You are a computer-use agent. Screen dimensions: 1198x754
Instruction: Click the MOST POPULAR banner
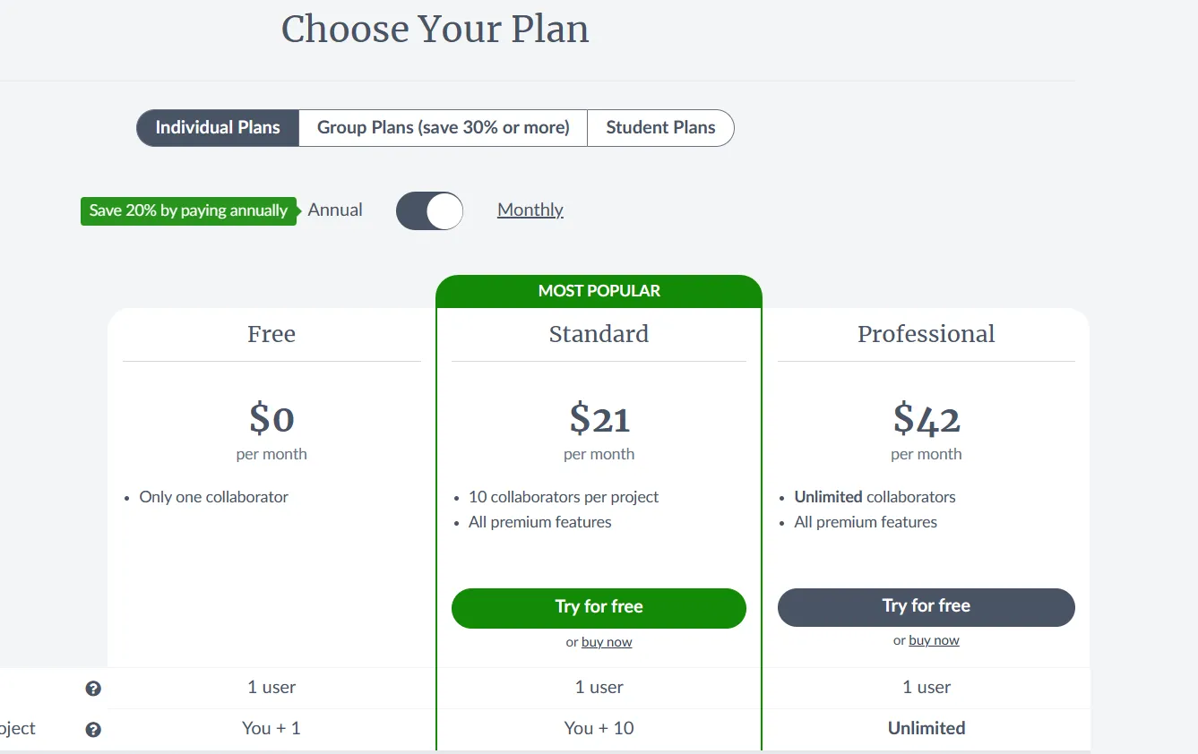point(599,291)
